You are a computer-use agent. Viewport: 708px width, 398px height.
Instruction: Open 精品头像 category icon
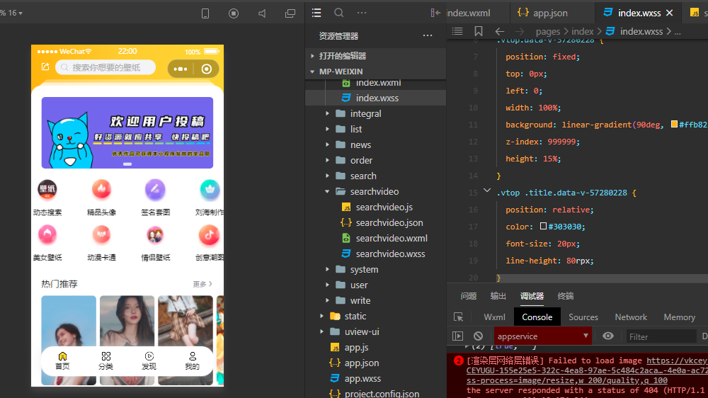101,189
